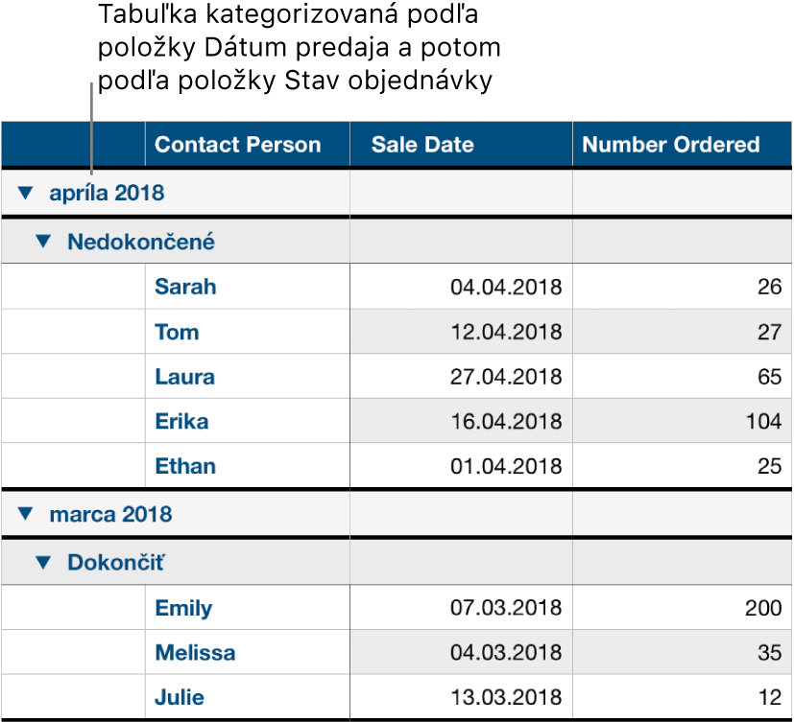Collapse the Nedokončené subgroup
This screenshot has width=794, height=722.
pos(41,242)
